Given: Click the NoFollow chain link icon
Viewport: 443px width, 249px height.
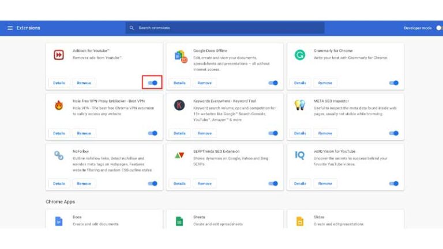Looking at the screenshot, I should tap(59, 155).
